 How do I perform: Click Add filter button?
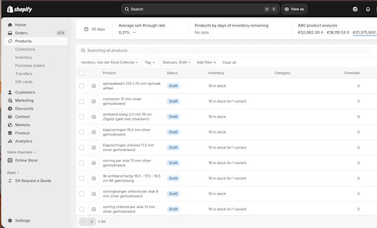(207, 63)
